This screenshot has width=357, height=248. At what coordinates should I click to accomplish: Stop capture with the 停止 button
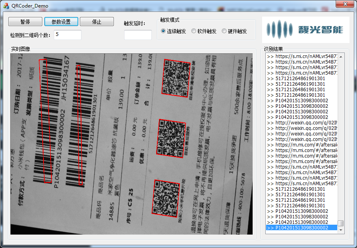(x=97, y=22)
